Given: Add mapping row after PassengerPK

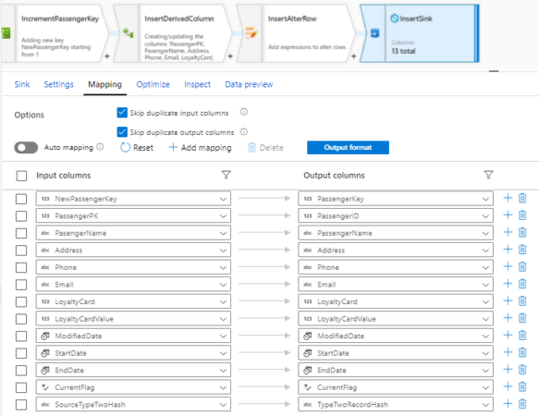Looking at the screenshot, I should click(508, 215).
